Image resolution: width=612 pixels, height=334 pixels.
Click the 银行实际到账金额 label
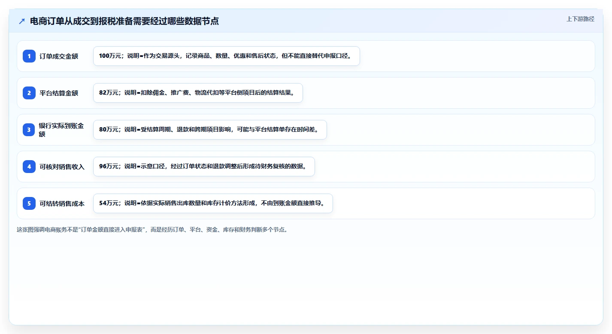coord(61,130)
